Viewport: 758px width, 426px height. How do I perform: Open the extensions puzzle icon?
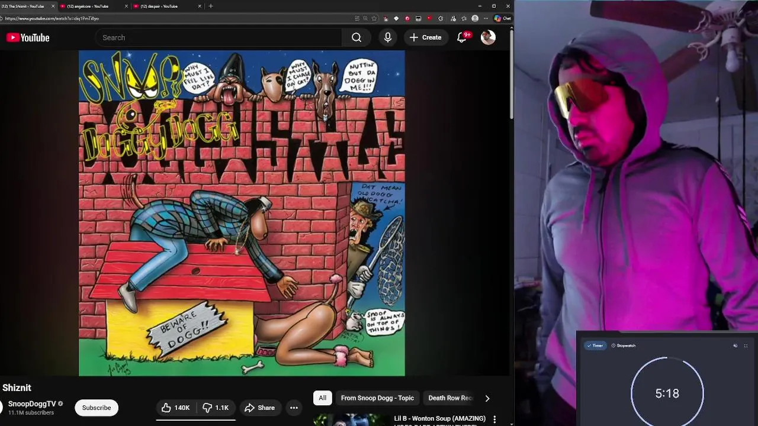coord(441,18)
